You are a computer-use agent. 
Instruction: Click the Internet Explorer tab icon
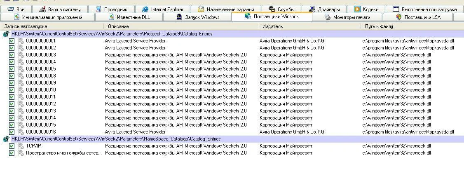pyautogui.click(x=145, y=9)
